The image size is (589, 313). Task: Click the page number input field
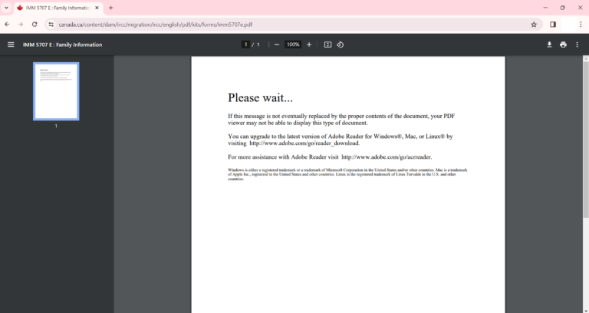point(246,44)
